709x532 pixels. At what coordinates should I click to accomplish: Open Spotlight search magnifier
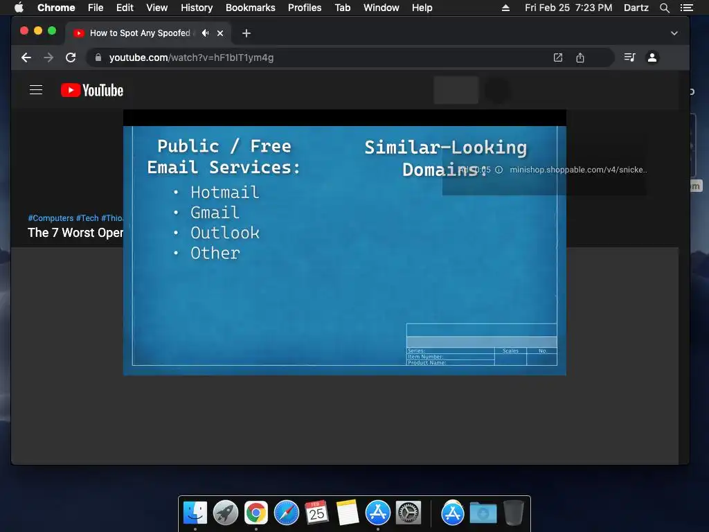664,8
